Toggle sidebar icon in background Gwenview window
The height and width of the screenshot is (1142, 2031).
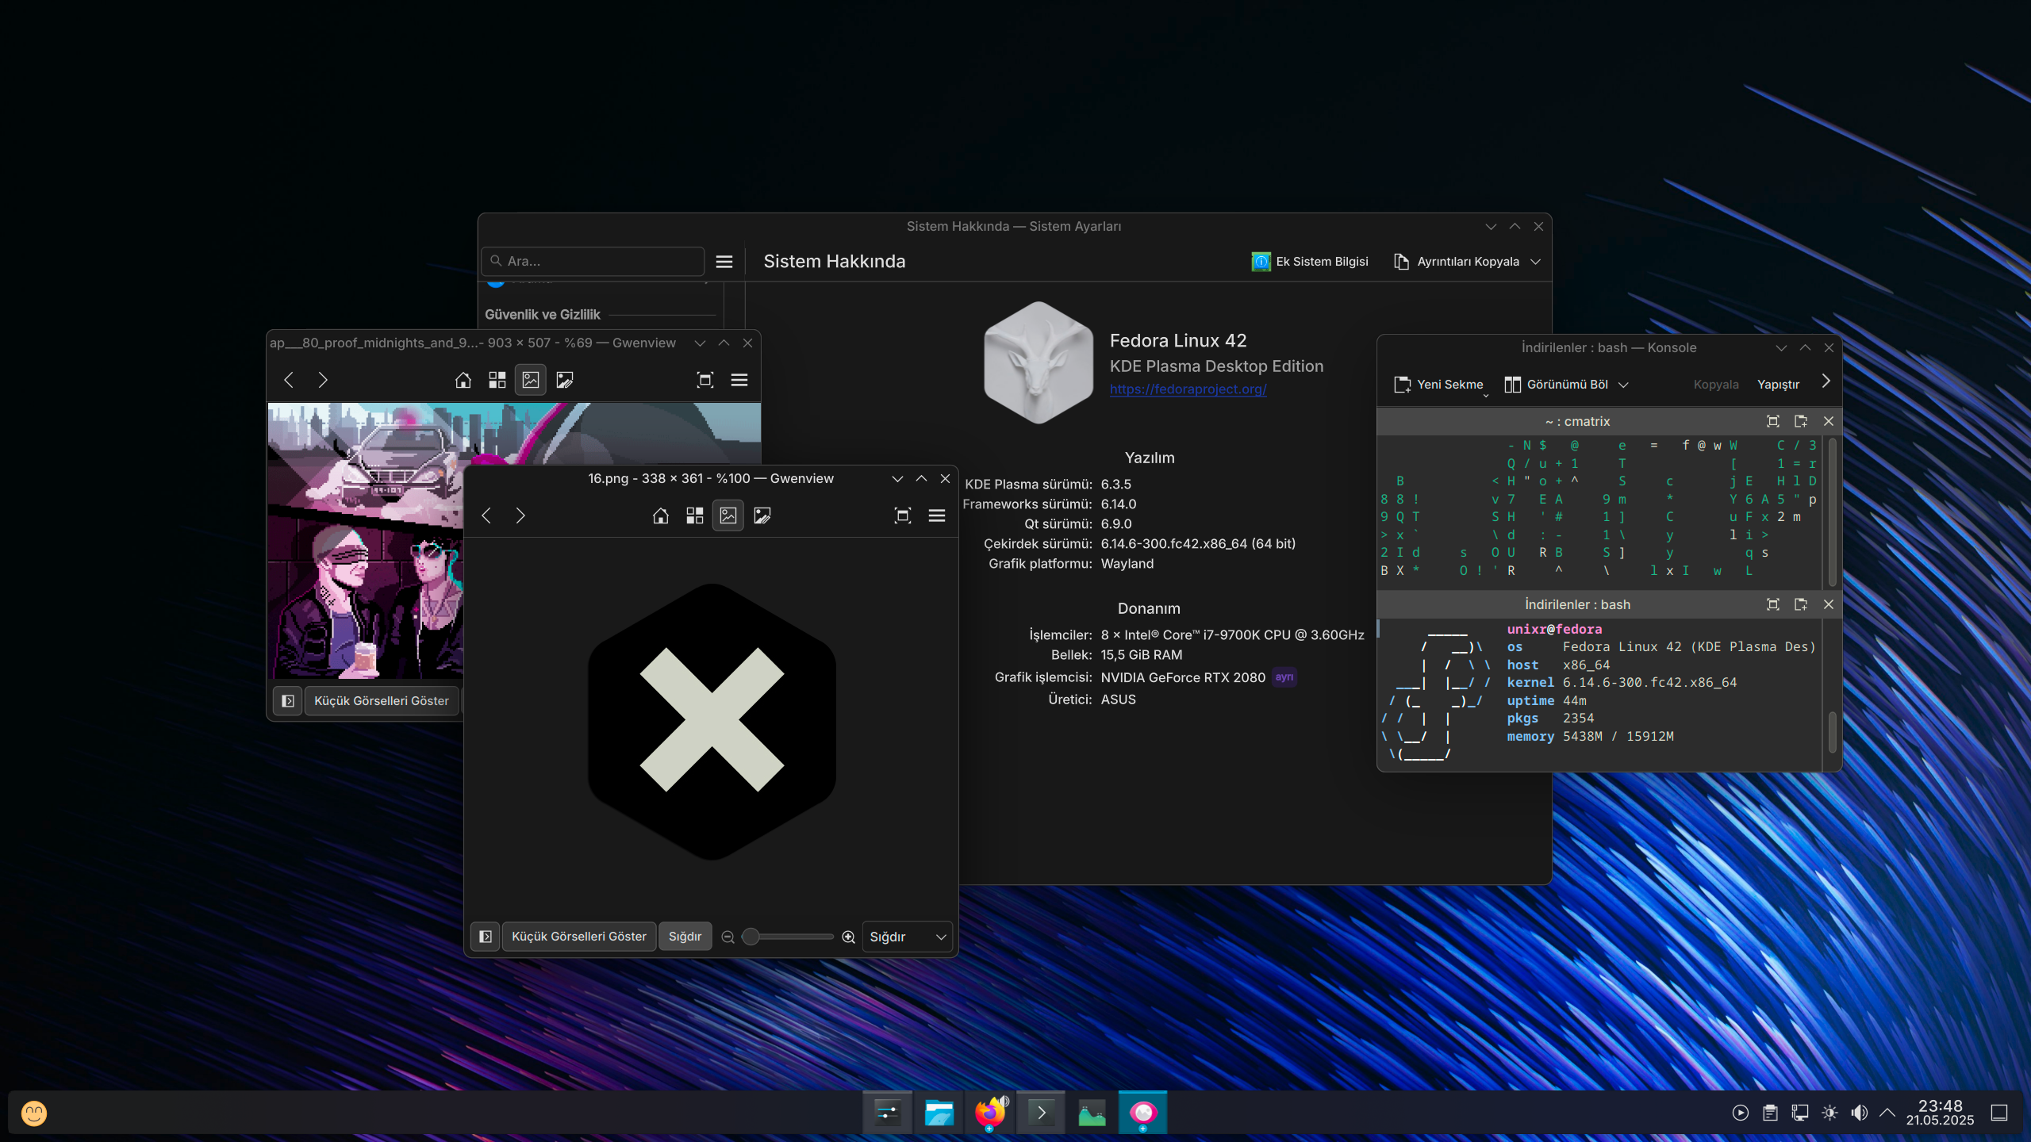pyautogui.click(x=287, y=701)
